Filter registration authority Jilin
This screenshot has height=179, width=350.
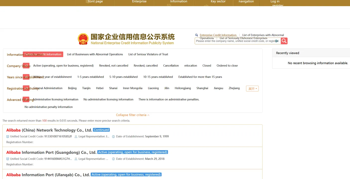[x=167, y=88]
